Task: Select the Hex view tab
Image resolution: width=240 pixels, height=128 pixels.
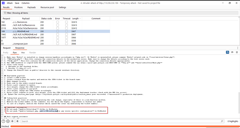Action: tap(23, 53)
